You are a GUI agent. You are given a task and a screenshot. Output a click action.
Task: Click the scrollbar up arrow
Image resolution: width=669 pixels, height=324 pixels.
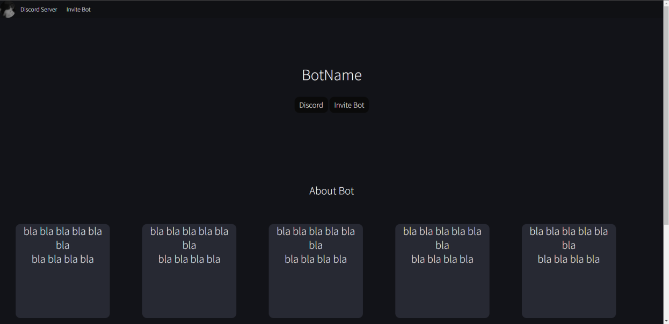(665, 4)
